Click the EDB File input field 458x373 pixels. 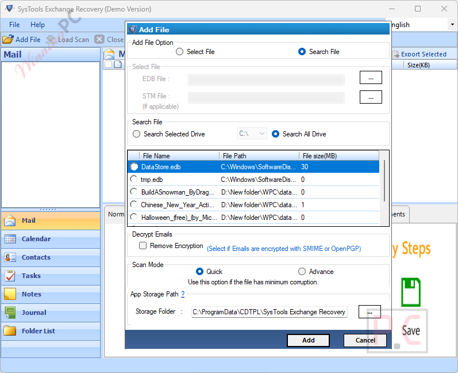pyautogui.click(x=266, y=80)
